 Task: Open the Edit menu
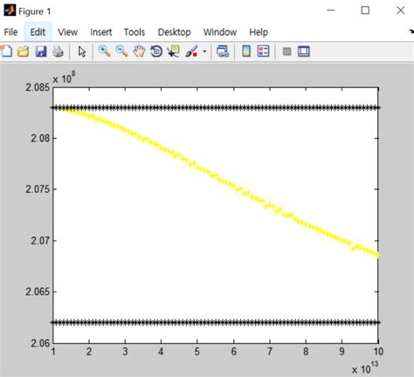(38, 32)
